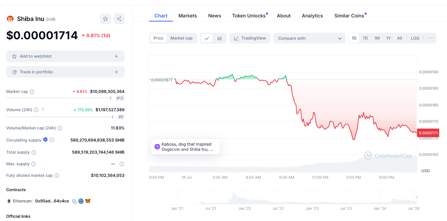
Task: Open the Markets tab
Action: click(188, 16)
